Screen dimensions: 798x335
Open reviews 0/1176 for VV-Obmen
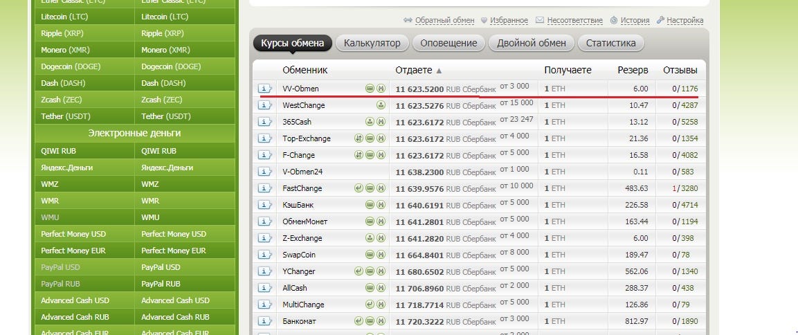pyautogui.click(x=685, y=89)
